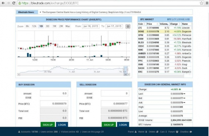209x136 pixels.
Task: Click the Buy Dogecoin Amount field
Action: 54,93
